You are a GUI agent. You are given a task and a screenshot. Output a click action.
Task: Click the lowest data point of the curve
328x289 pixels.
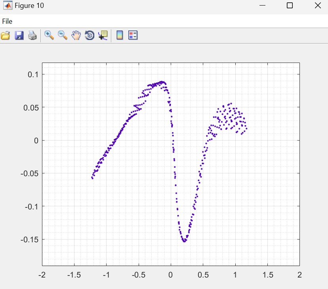pos(184,241)
